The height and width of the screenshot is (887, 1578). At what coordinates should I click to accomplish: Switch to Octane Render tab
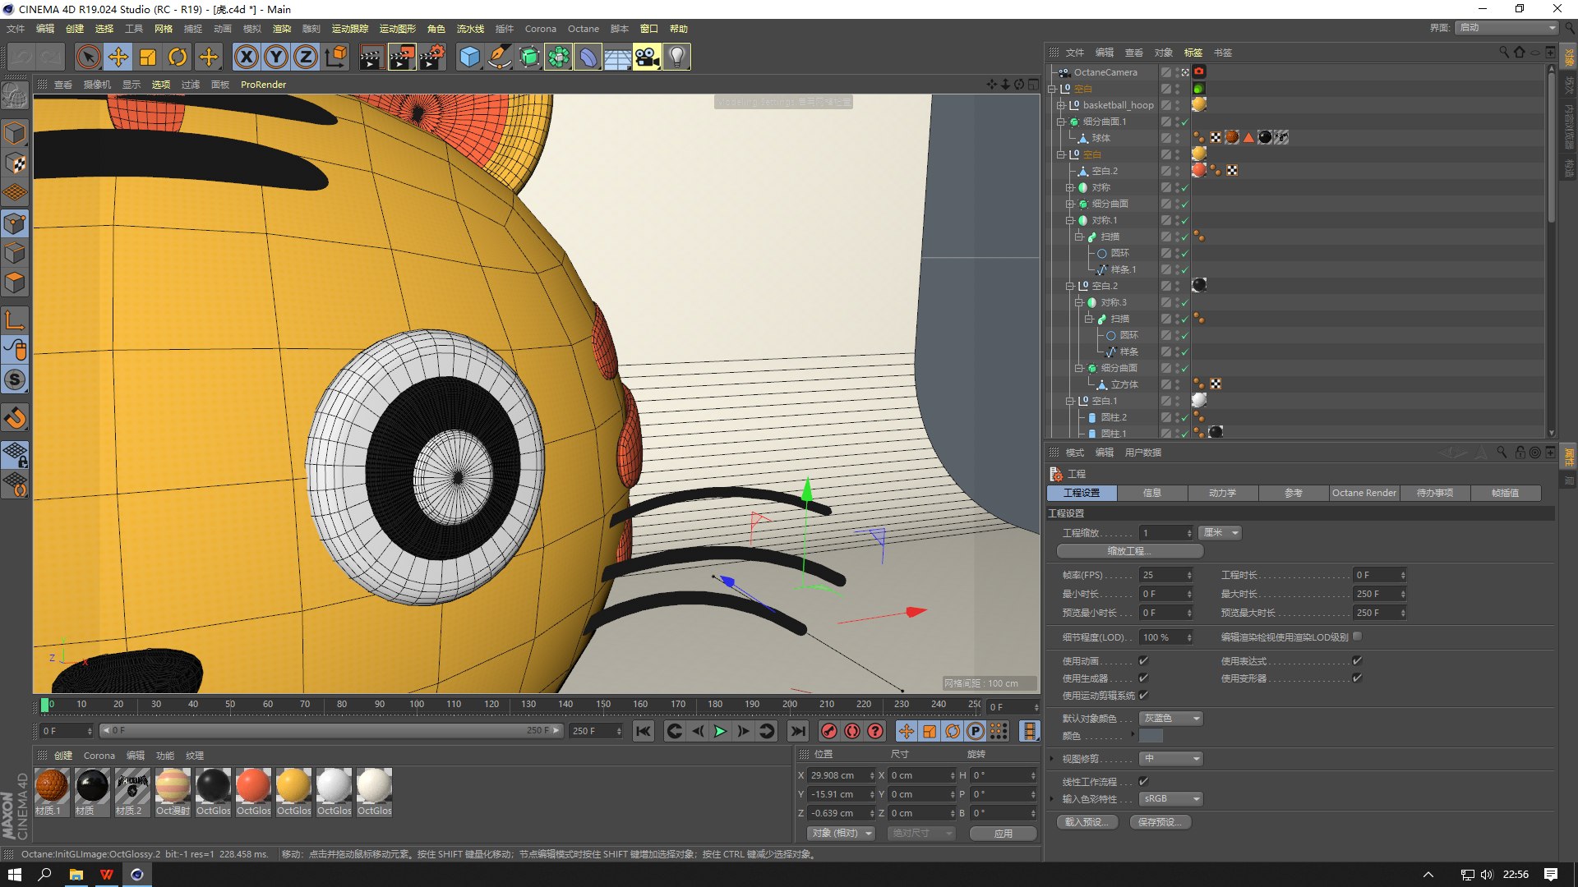pyautogui.click(x=1363, y=493)
